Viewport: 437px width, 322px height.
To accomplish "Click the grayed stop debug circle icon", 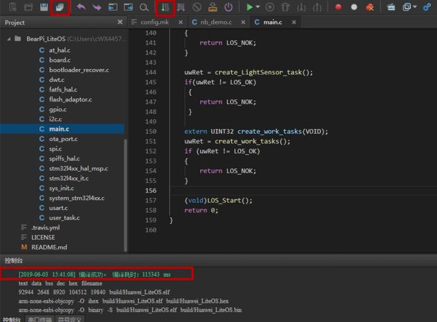I will (270, 7).
